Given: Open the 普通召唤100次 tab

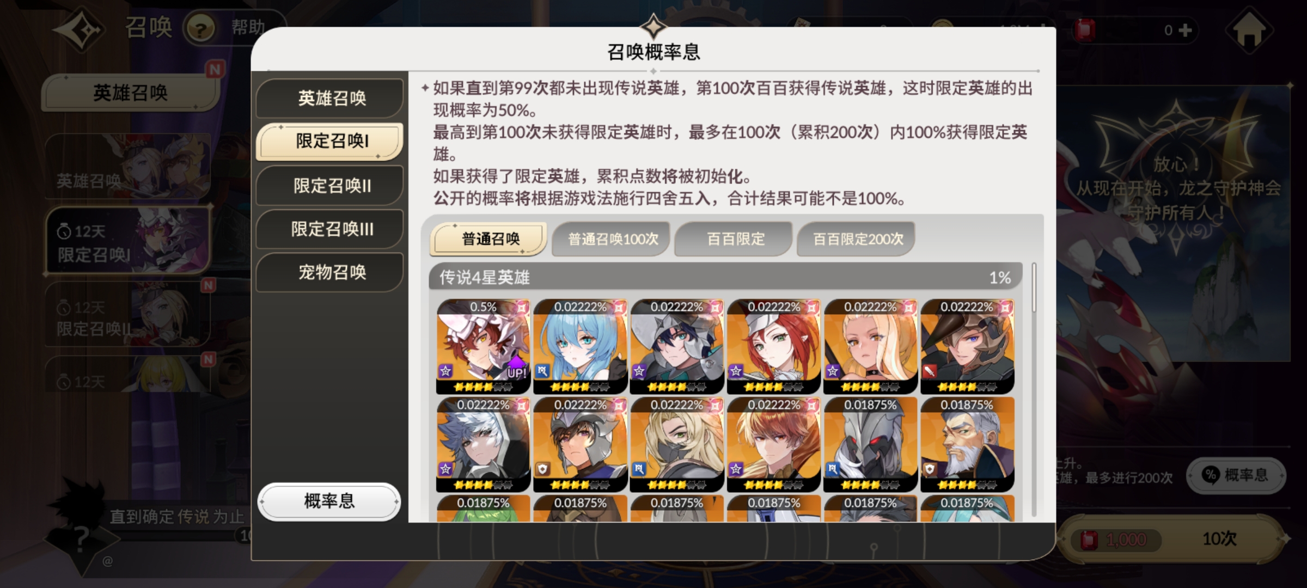Looking at the screenshot, I should [x=613, y=239].
